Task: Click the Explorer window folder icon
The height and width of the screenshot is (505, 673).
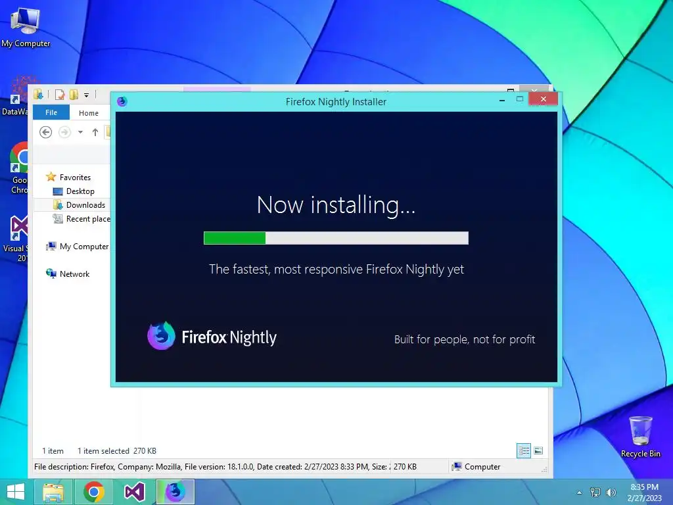Action: tap(38, 94)
